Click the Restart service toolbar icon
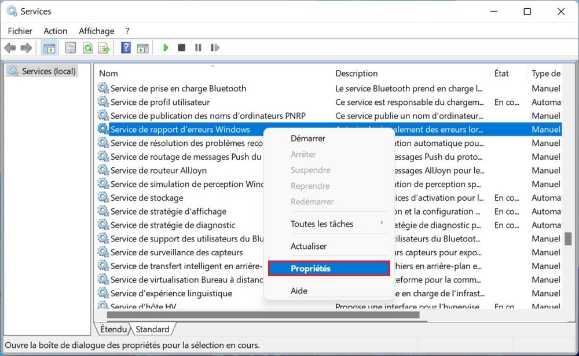The width and height of the screenshot is (579, 356). [x=215, y=47]
